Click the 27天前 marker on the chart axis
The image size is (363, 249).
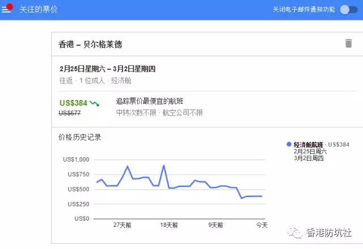(x=123, y=225)
